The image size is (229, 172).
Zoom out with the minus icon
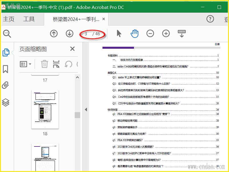point(150,34)
